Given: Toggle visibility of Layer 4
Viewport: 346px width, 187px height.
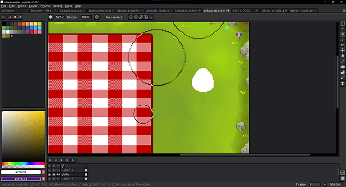Looking at the screenshot, I should 50,170.
